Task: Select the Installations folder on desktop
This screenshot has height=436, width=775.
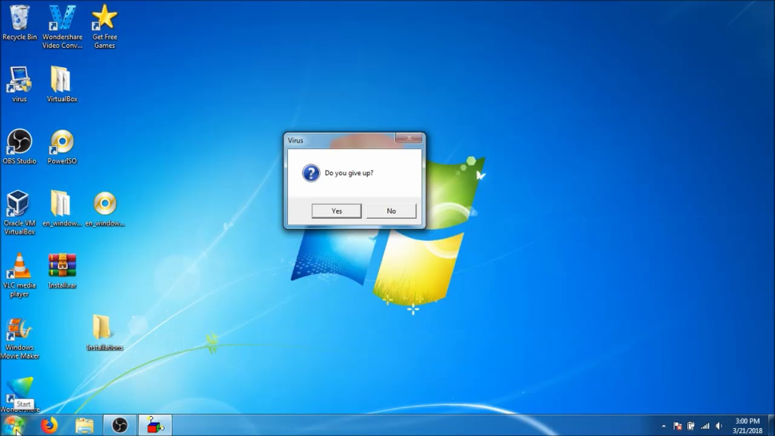Action: (x=104, y=332)
